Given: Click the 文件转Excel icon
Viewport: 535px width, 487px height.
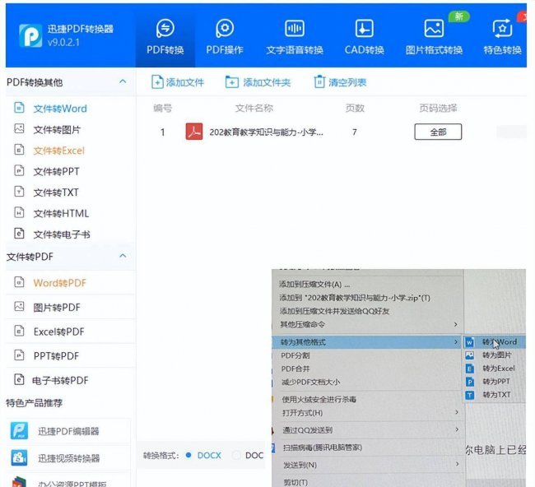Looking at the screenshot, I should pos(19,150).
